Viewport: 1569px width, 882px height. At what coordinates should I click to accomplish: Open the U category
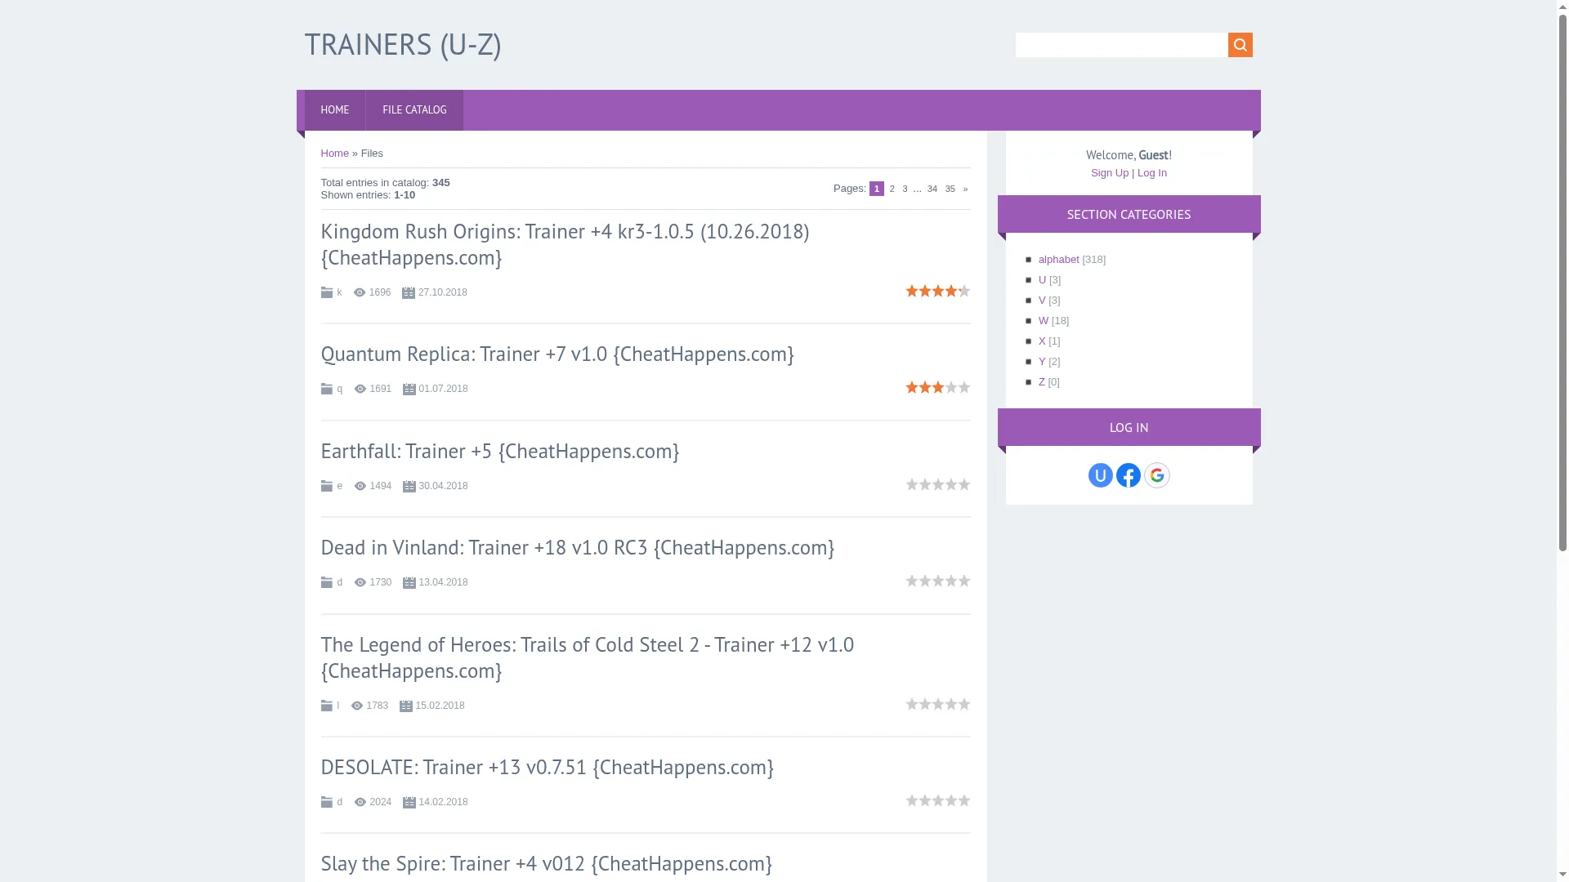(x=1042, y=280)
